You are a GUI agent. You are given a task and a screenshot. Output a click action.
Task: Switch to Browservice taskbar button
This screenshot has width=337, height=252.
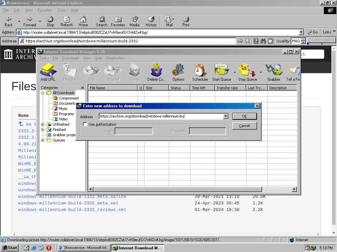[84, 248]
